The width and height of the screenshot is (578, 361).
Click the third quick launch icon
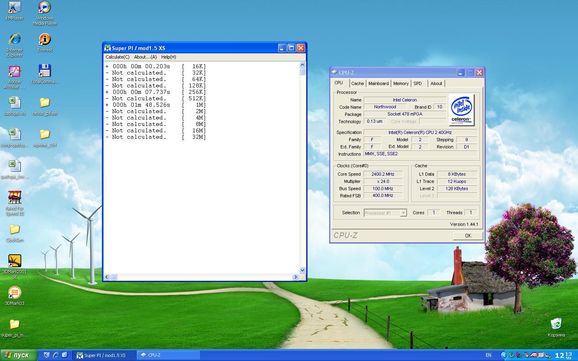tap(65, 355)
